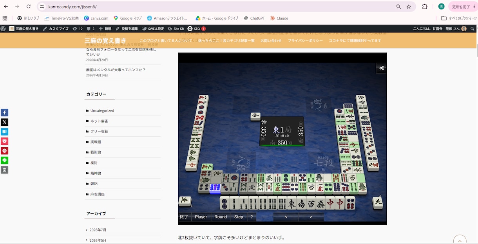Open the Google マップ bookmark
The height and width of the screenshot is (244, 478).
click(x=128, y=18)
